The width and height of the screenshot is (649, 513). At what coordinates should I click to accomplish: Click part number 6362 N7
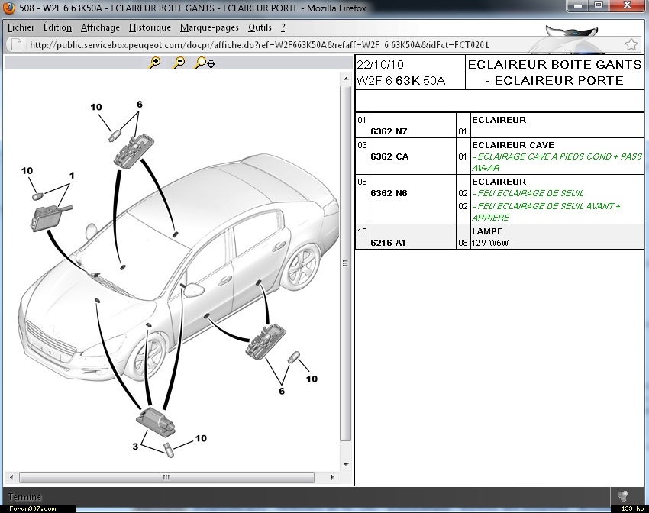click(x=389, y=131)
